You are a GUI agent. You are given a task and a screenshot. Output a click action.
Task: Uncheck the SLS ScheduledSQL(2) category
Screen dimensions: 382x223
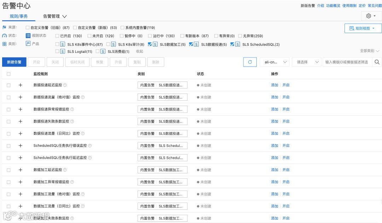pyautogui.click(x=232, y=44)
